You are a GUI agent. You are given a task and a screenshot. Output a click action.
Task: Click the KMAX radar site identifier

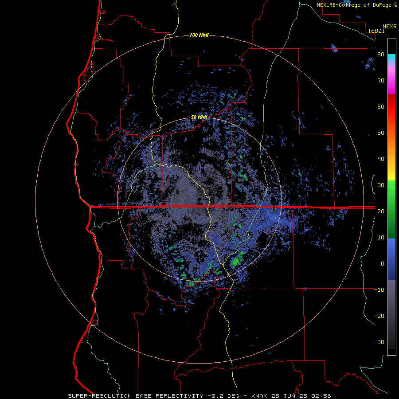pos(259,396)
